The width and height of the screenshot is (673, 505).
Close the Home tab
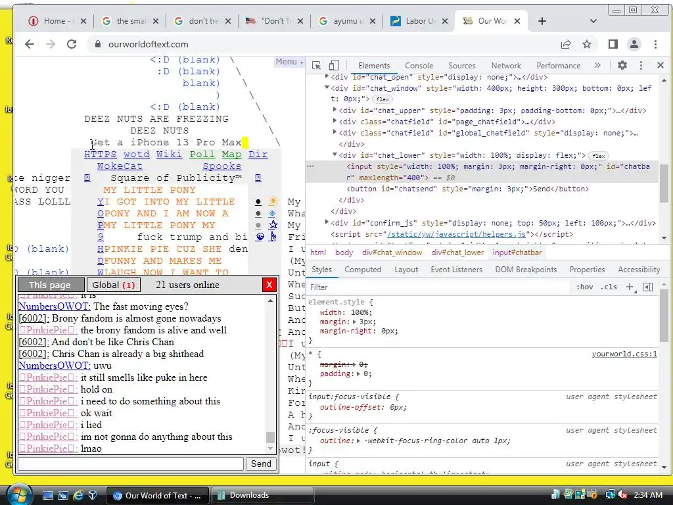tap(83, 21)
